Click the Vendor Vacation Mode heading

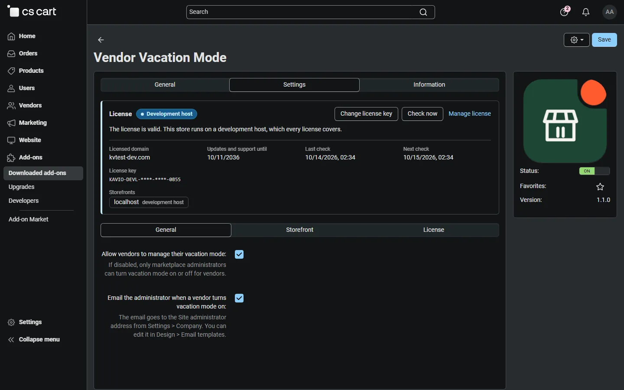pyautogui.click(x=160, y=58)
